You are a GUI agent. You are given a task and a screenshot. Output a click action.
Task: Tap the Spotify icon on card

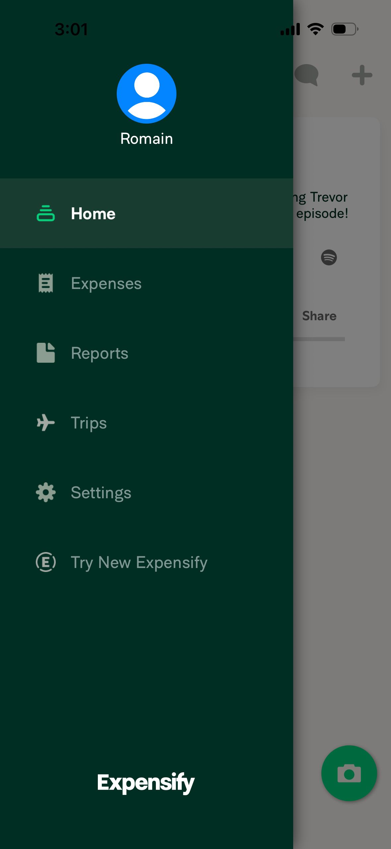pos(329,257)
